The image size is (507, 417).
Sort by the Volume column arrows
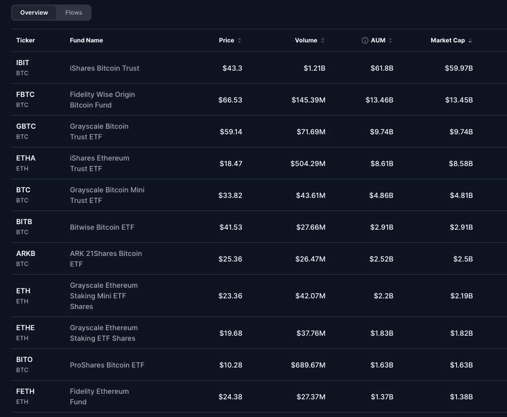click(323, 40)
